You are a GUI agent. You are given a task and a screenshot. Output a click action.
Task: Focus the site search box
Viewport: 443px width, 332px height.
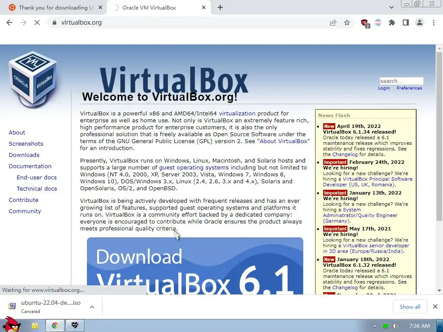pos(401,81)
